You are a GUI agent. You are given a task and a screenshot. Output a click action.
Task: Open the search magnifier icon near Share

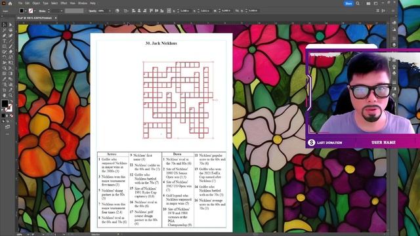click(358, 3)
